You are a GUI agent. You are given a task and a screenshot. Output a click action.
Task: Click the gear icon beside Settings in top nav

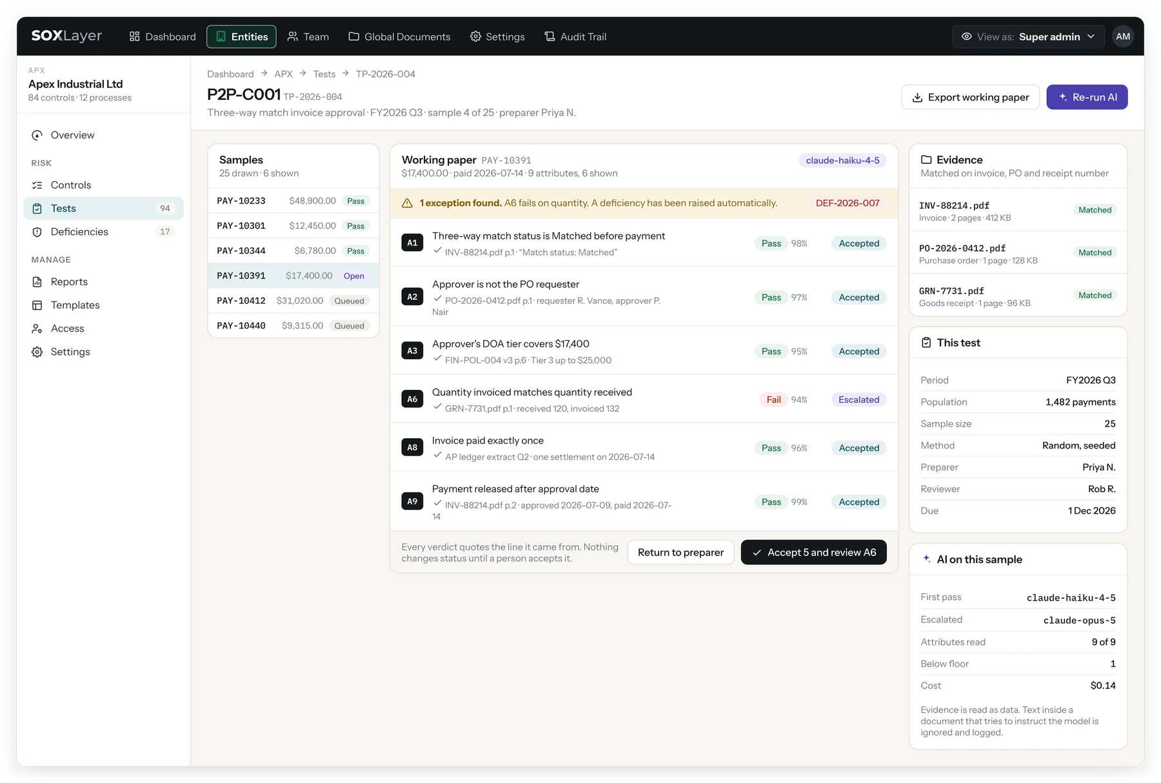475,37
